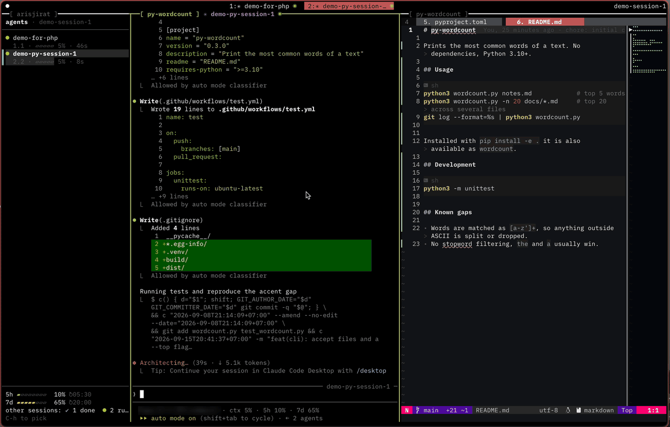Click the 7d usage progress bar
The image size is (670, 427).
(32, 402)
